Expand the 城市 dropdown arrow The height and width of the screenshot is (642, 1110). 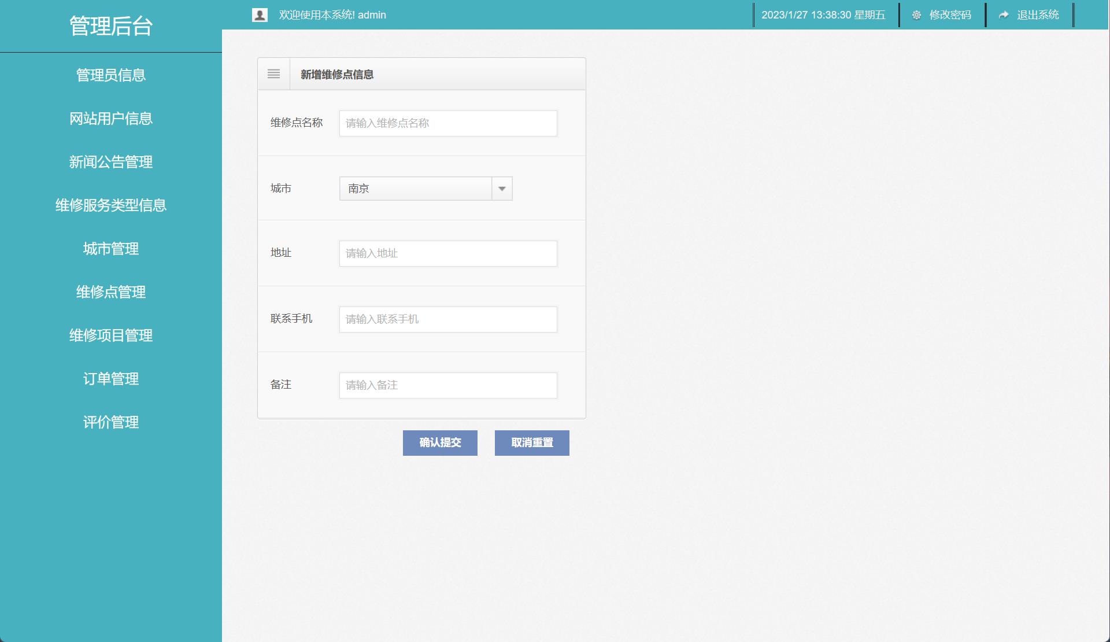[502, 189]
